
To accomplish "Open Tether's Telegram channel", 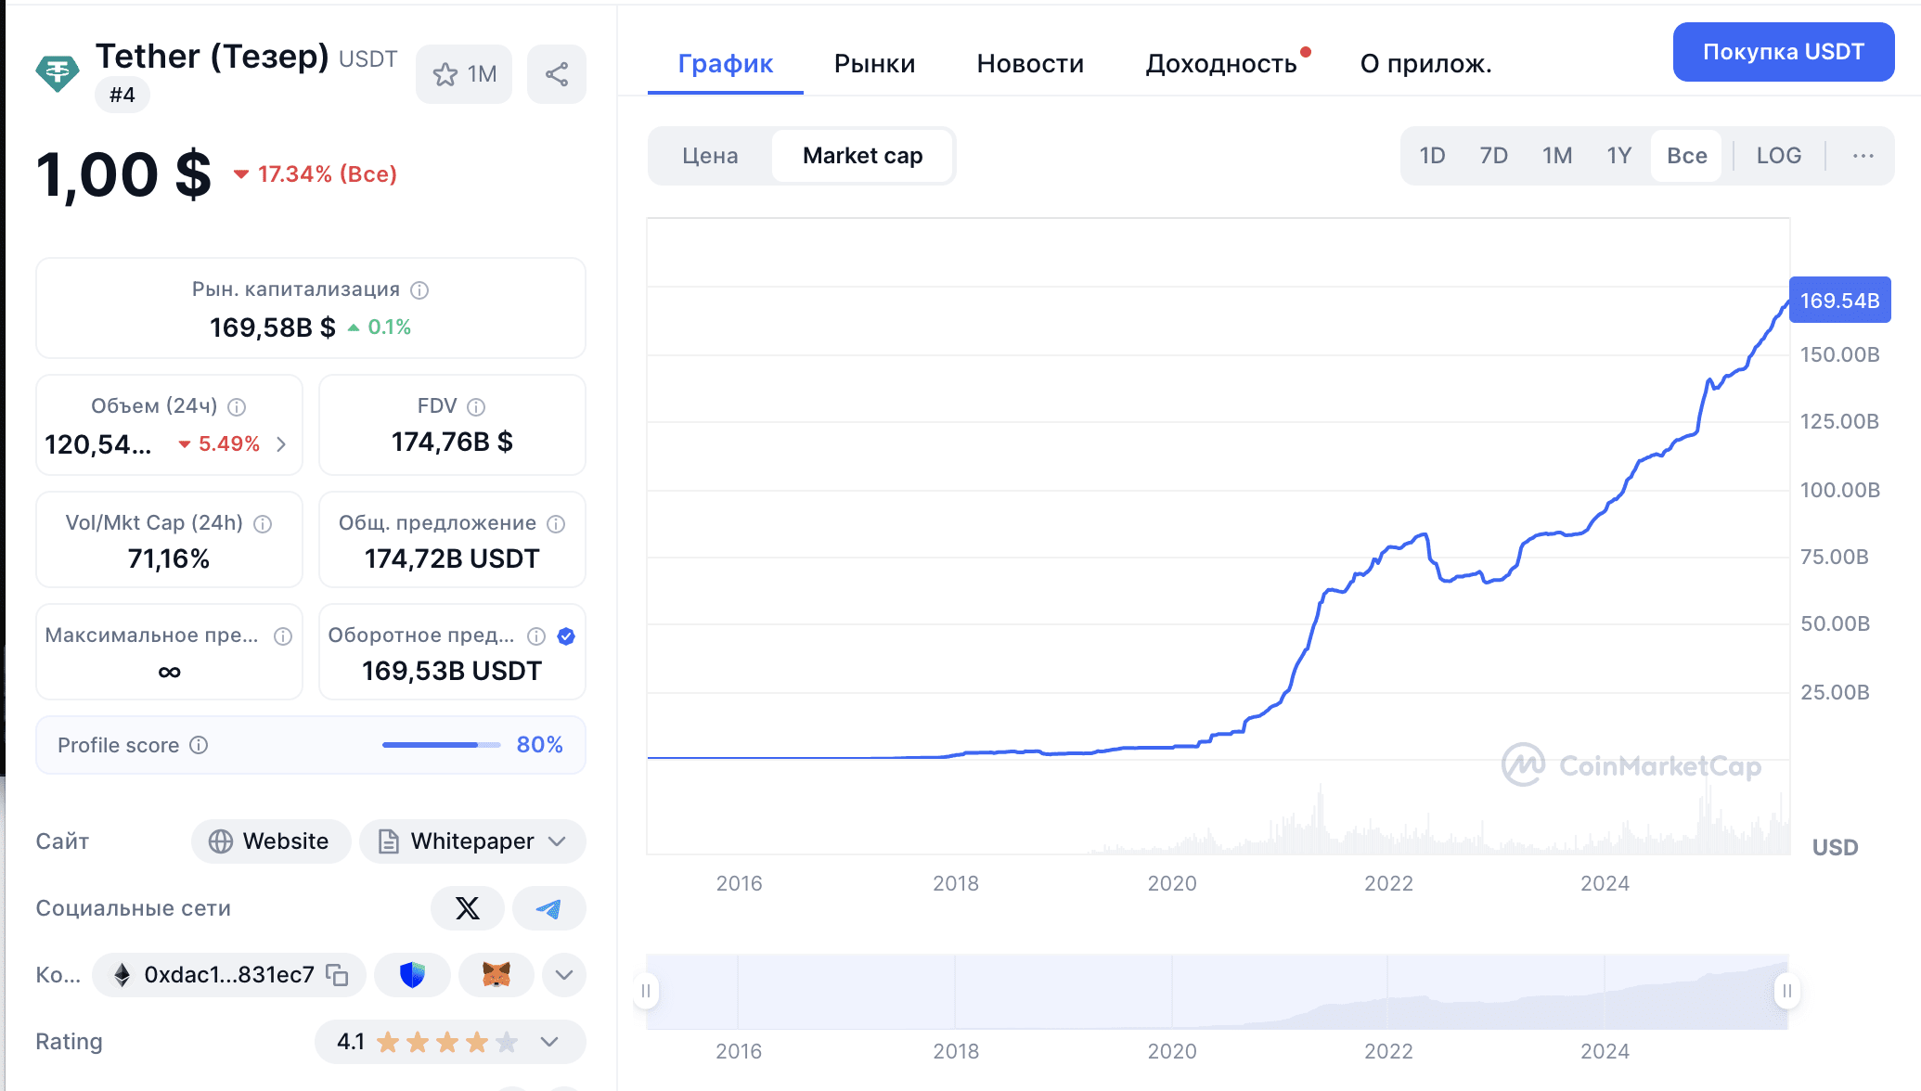I will pos(548,908).
